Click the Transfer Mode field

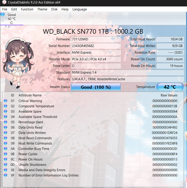coord(96,59)
